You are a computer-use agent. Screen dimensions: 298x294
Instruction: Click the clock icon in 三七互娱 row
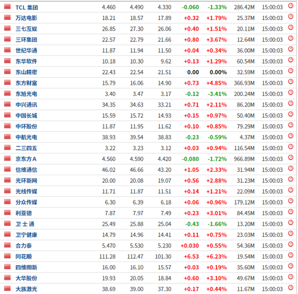pos(291,27)
